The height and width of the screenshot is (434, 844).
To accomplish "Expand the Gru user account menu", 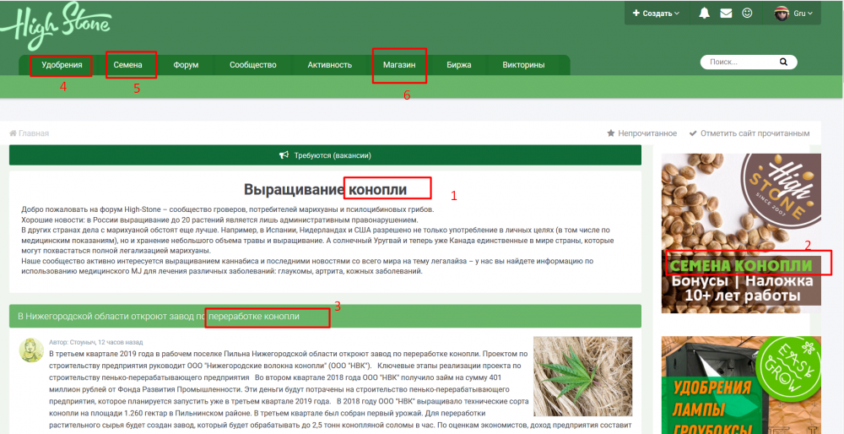I will tap(803, 14).
